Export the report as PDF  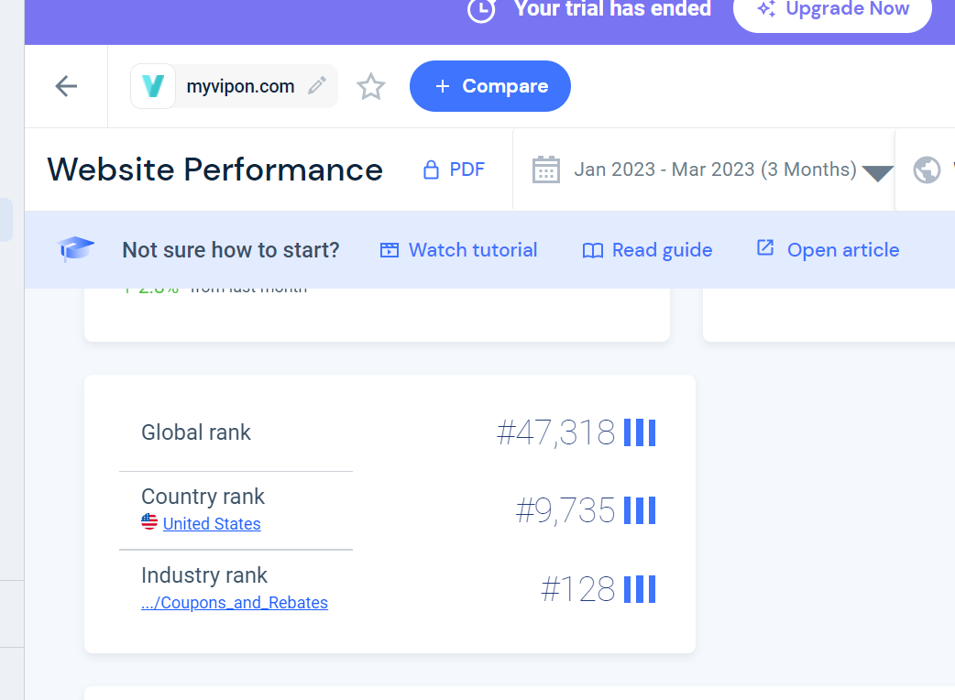[455, 170]
